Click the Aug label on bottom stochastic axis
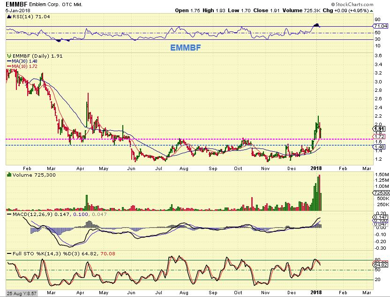Screen dimensions: 390x297 click(x=184, y=293)
